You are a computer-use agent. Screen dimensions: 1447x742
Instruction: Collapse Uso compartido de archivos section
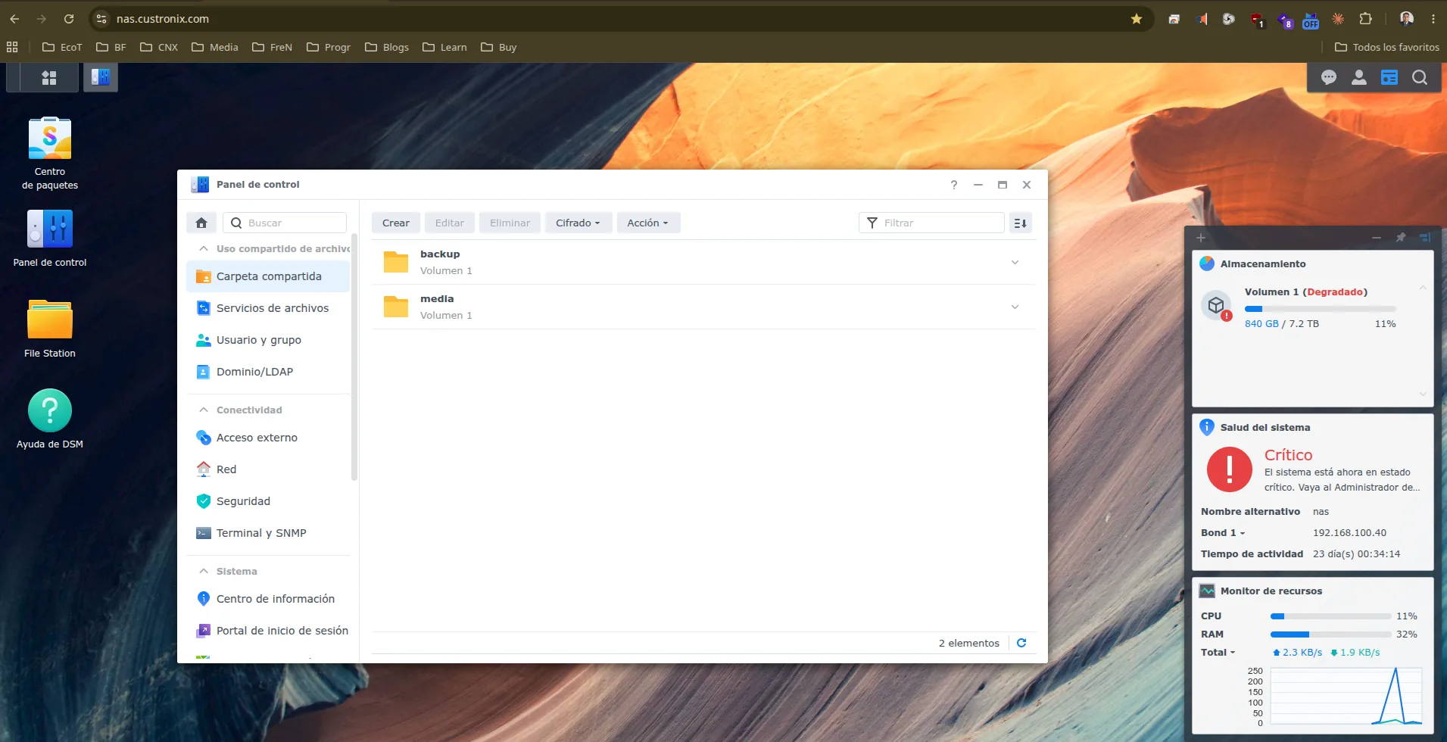pyautogui.click(x=203, y=248)
